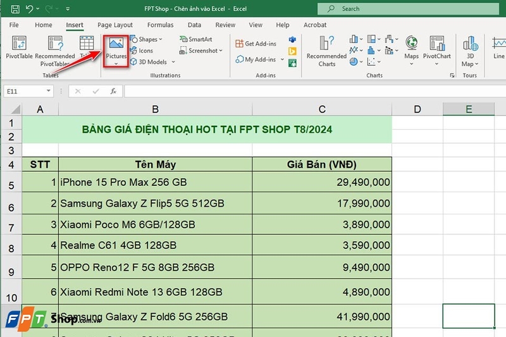Click the Icons button
The width and height of the screenshot is (506, 337).
point(142,51)
